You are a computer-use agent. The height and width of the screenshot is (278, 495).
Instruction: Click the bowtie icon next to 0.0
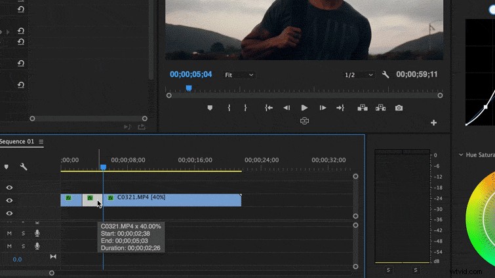click(53, 257)
